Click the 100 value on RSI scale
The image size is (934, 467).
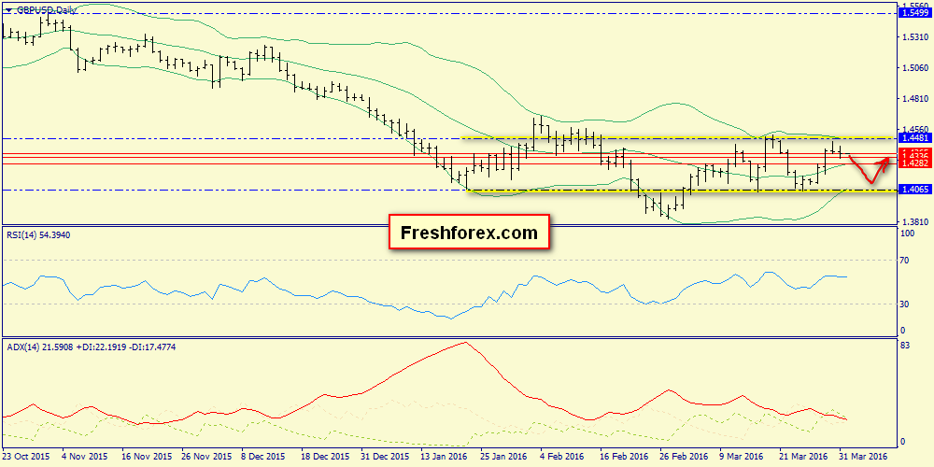[908, 233]
